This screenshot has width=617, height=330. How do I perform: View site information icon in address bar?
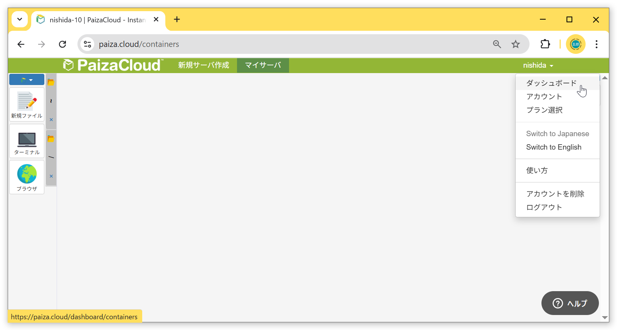point(87,44)
